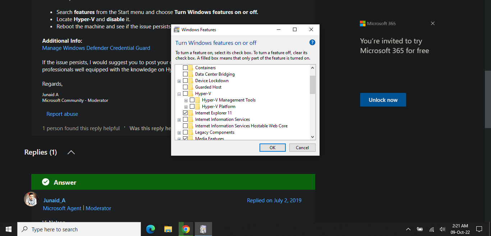The width and height of the screenshot is (491, 236).
Task: Expand Internet Information Services node
Action: [x=179, y=120]
